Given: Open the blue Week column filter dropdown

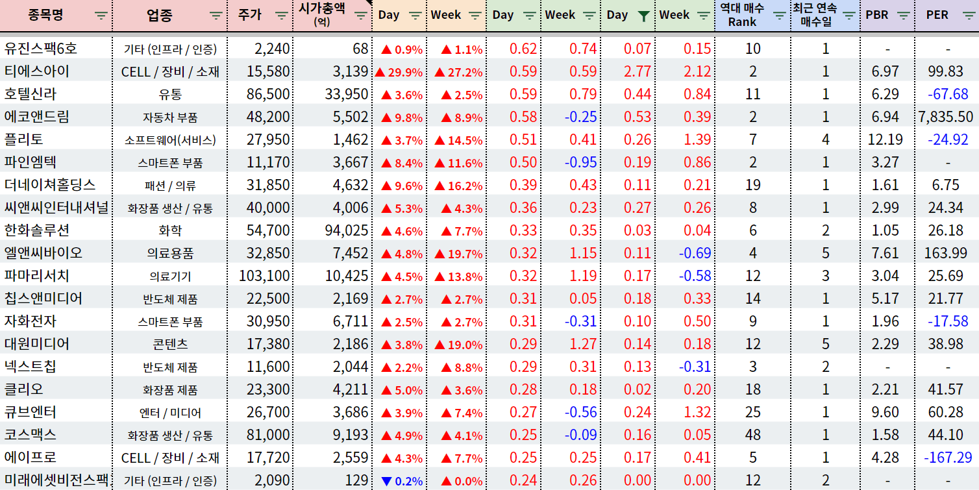Looking at the screenshot, I should coord(704,16).
